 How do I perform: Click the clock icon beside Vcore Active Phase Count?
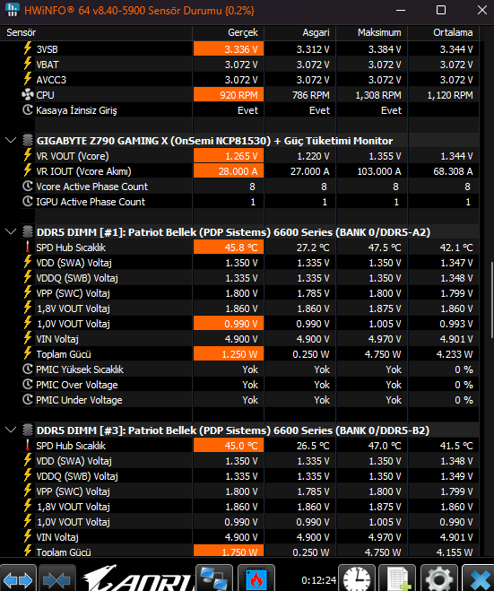click(x=28, y=187)
